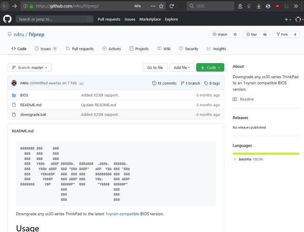Star the IVprep repository
Image resolution: width=304 pixels, height=232 pixels.
click(252, 35)
